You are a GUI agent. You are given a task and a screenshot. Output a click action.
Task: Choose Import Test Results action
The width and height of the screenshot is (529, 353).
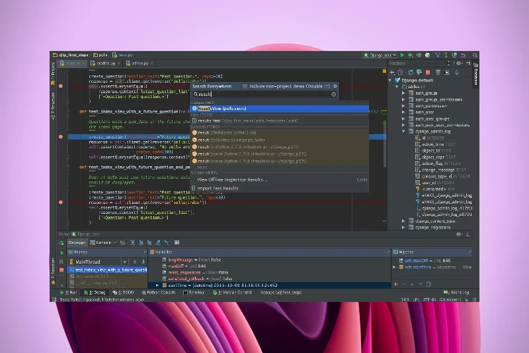(279, 188)
